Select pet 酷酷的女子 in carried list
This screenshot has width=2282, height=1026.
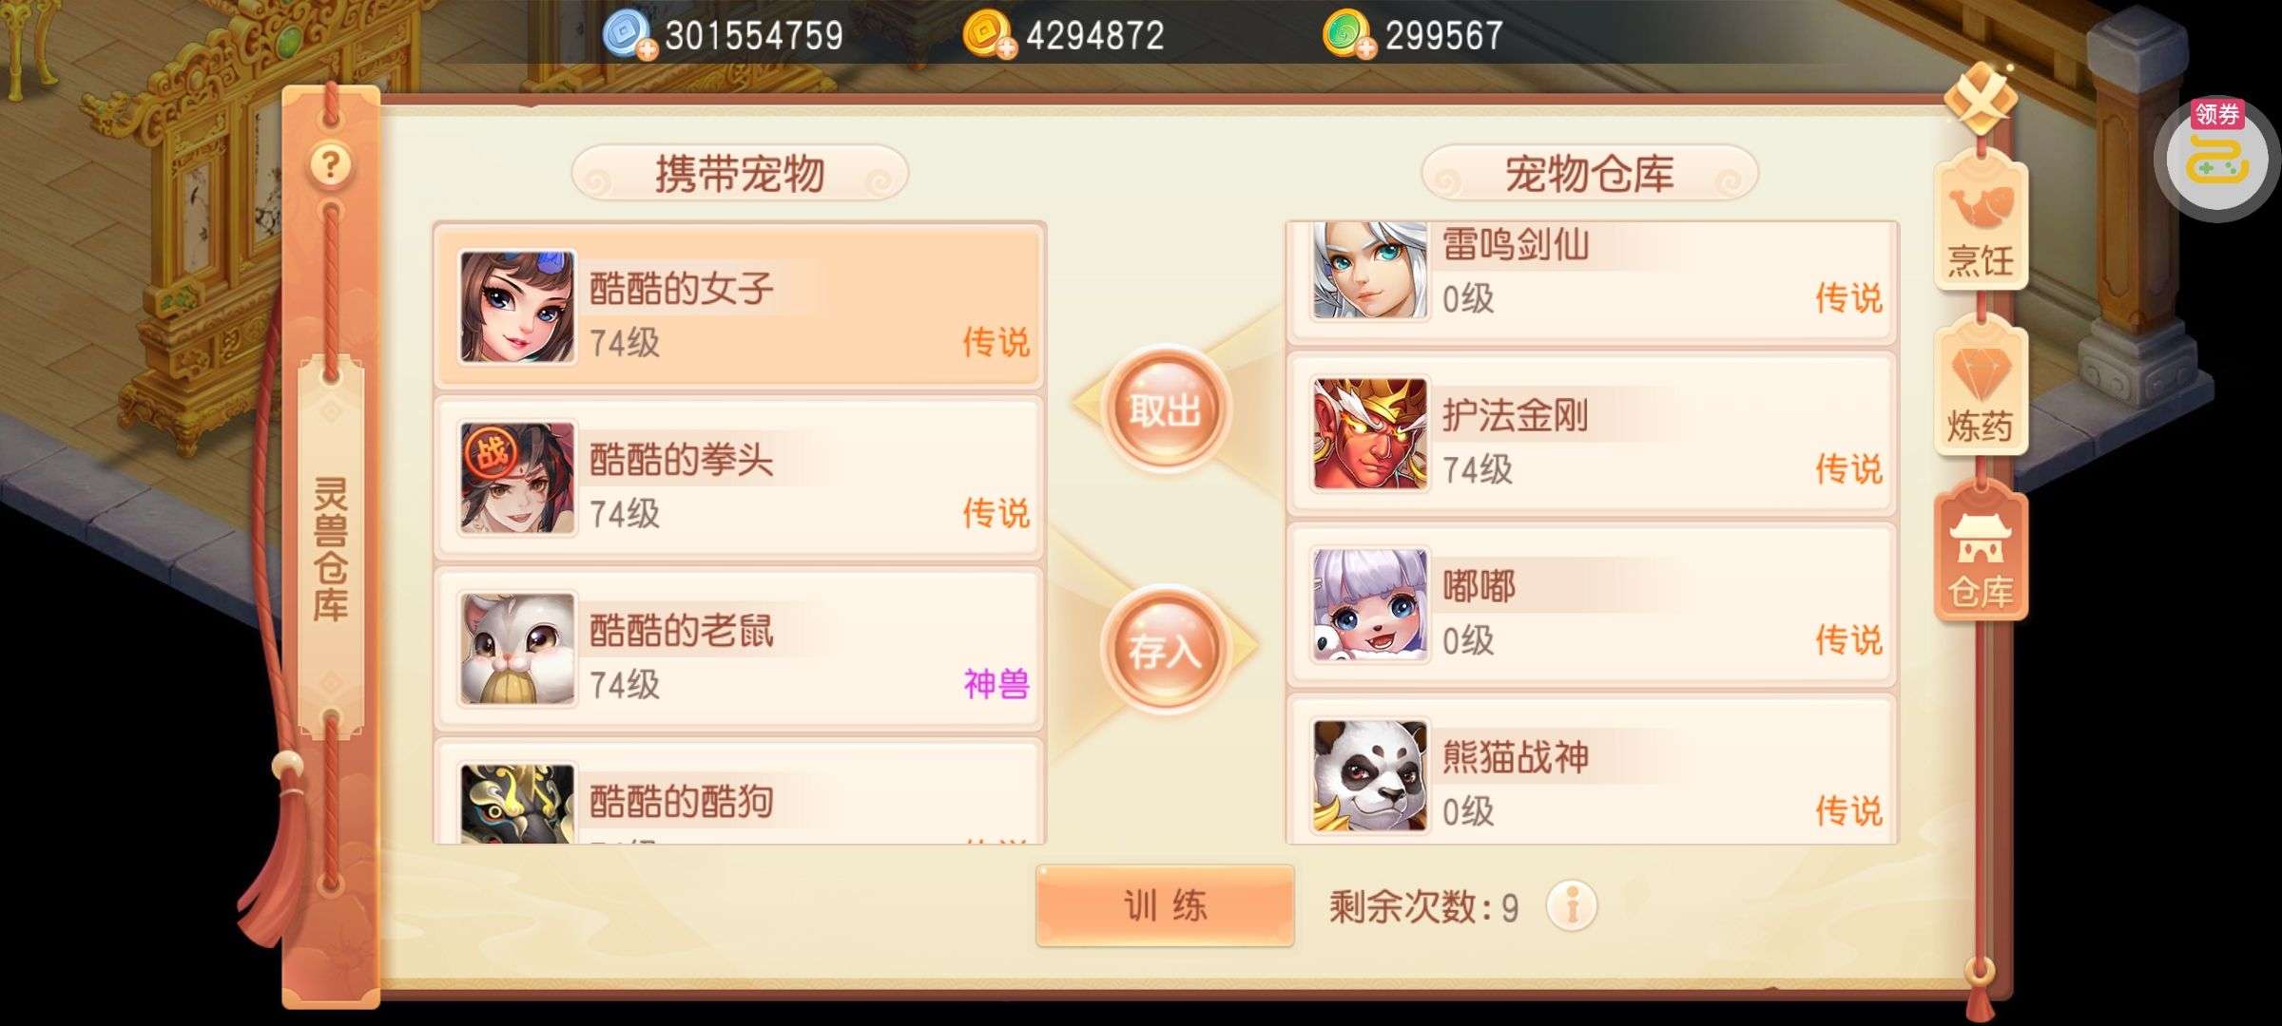point(740,307)
